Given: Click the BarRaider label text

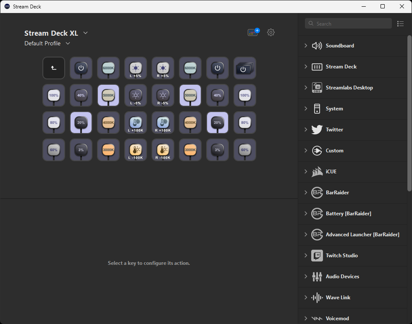Looking at the screenshot, I should coord(337,193).
